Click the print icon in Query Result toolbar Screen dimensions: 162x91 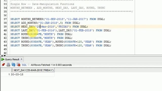8,65
